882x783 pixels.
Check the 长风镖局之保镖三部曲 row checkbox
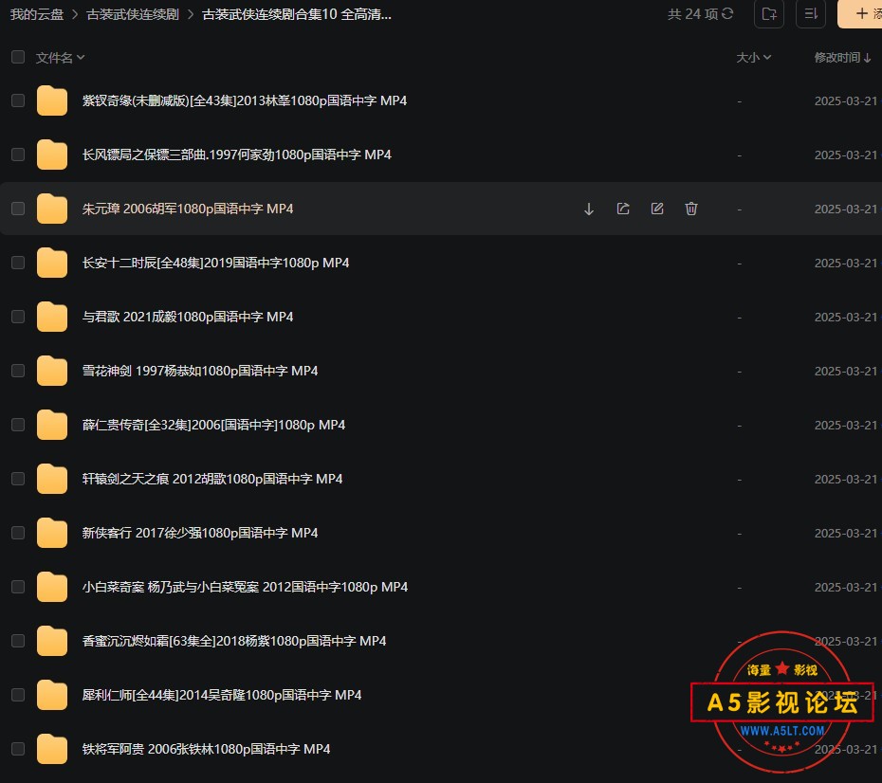pos(18,155)
